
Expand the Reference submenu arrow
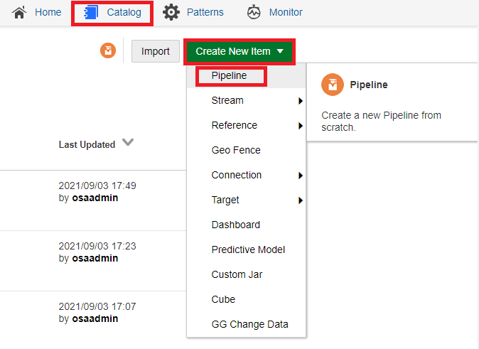pyautogui.click(x=301, y=126)
